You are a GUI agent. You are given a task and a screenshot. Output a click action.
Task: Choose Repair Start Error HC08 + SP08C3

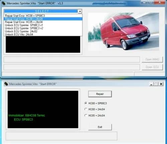tap(43, 16)
